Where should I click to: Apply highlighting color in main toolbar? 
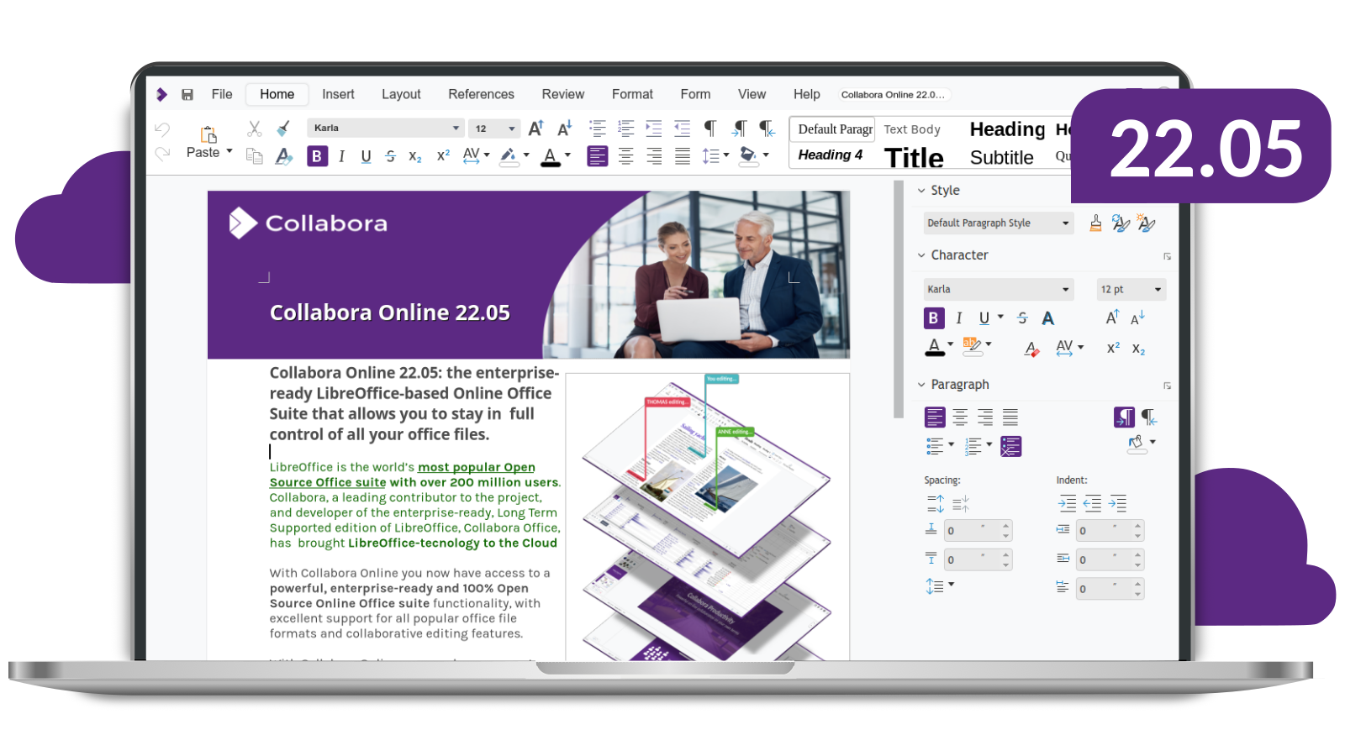(509, 156)
